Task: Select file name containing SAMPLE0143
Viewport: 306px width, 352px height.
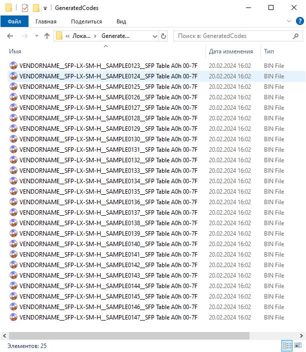Action: point(108,276)
